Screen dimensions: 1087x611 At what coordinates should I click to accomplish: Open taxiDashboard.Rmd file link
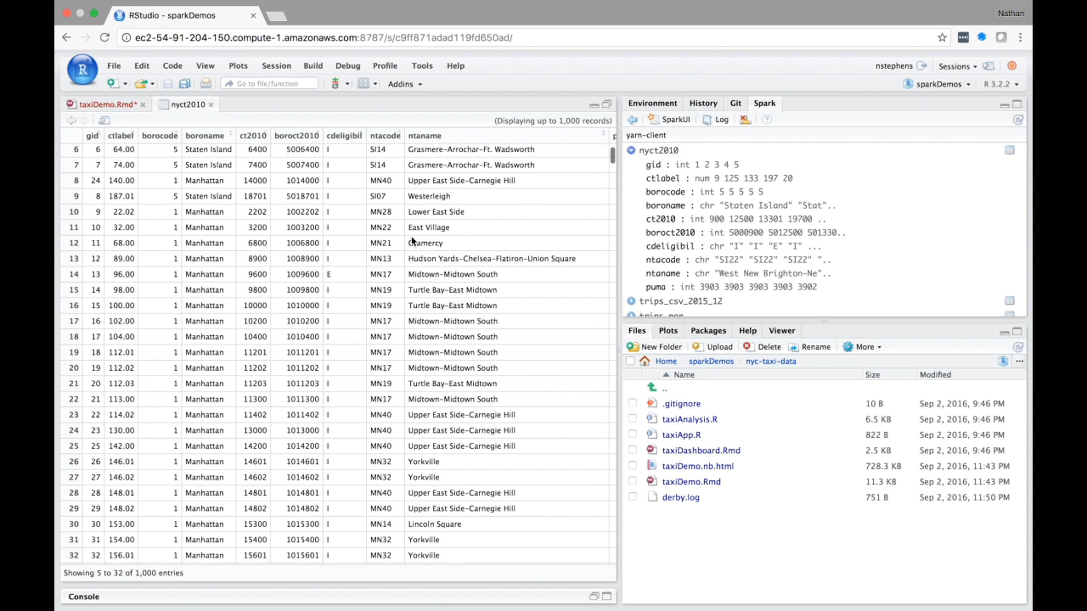click(x=701, y=450)
